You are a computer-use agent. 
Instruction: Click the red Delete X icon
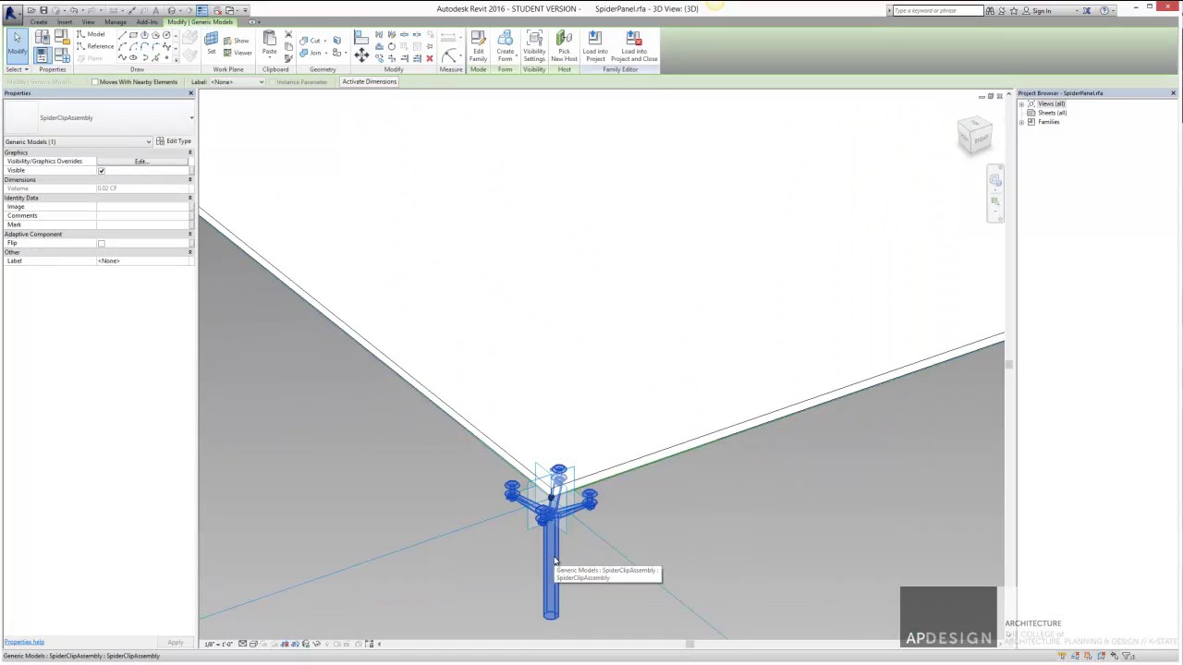pyautogui.click(x=429, y=58)
